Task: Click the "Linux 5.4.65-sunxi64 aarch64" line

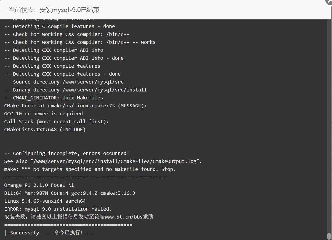Action: pyautogui.click(x=45, y=201)
